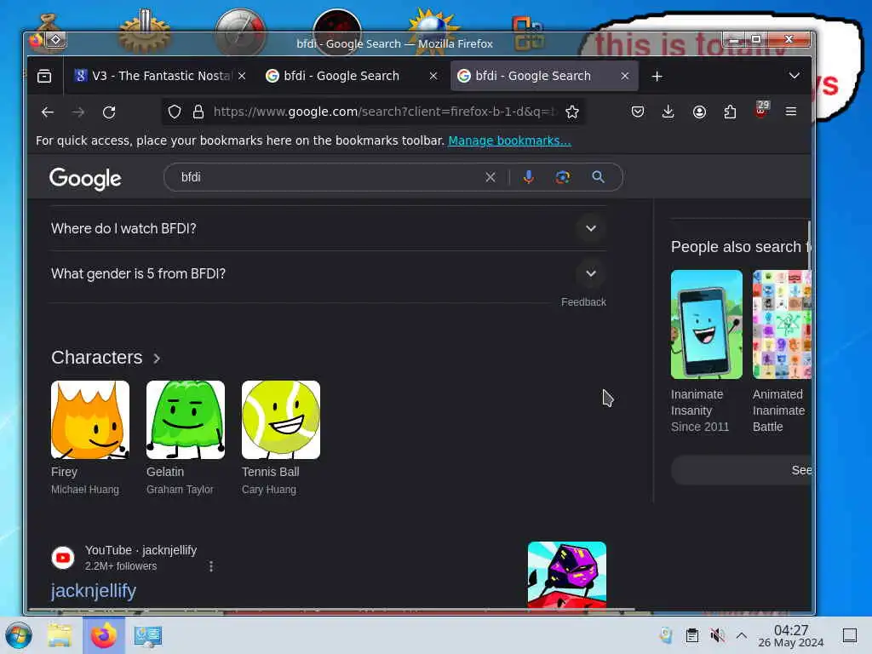Open the Windows Start orb

click(x=19, y=635)
